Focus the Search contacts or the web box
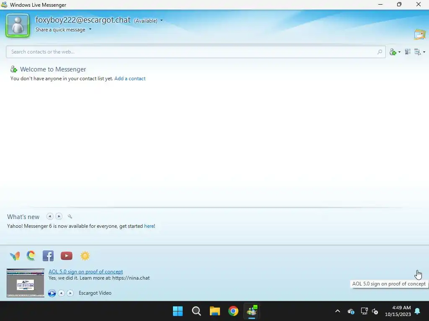The height and width of the screenshot is (321, 429). pos(196,52)
